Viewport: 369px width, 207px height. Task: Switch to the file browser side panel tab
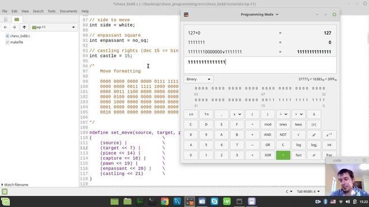coord(17,19)
